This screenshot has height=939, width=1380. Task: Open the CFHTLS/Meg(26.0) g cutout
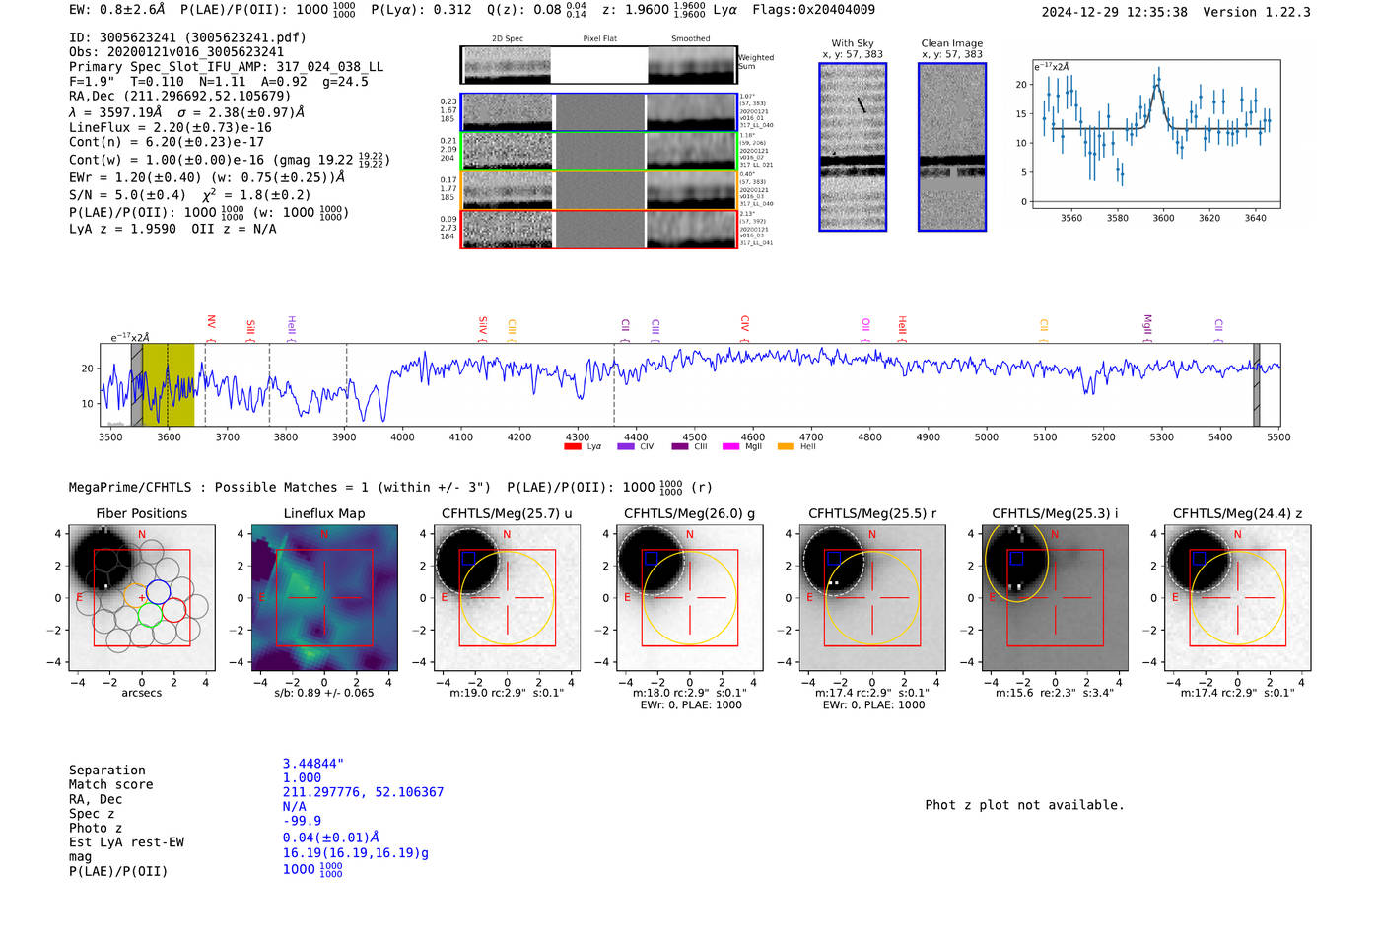point(690,597)
